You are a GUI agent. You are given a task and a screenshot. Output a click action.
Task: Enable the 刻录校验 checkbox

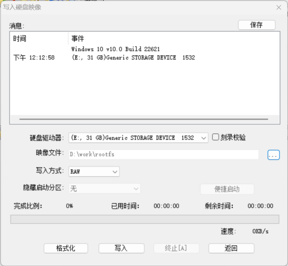[x=216, y=137]
